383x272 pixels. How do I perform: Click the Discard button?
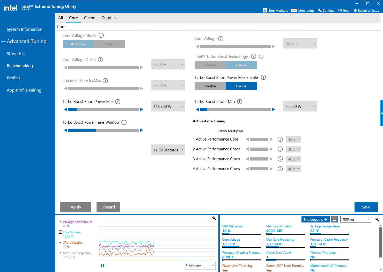(x=108, y=207)
